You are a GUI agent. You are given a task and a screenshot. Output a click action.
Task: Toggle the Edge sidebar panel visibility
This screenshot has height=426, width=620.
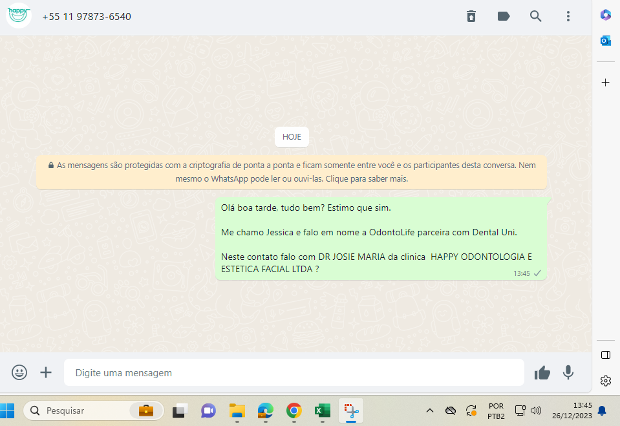(605, 355)
